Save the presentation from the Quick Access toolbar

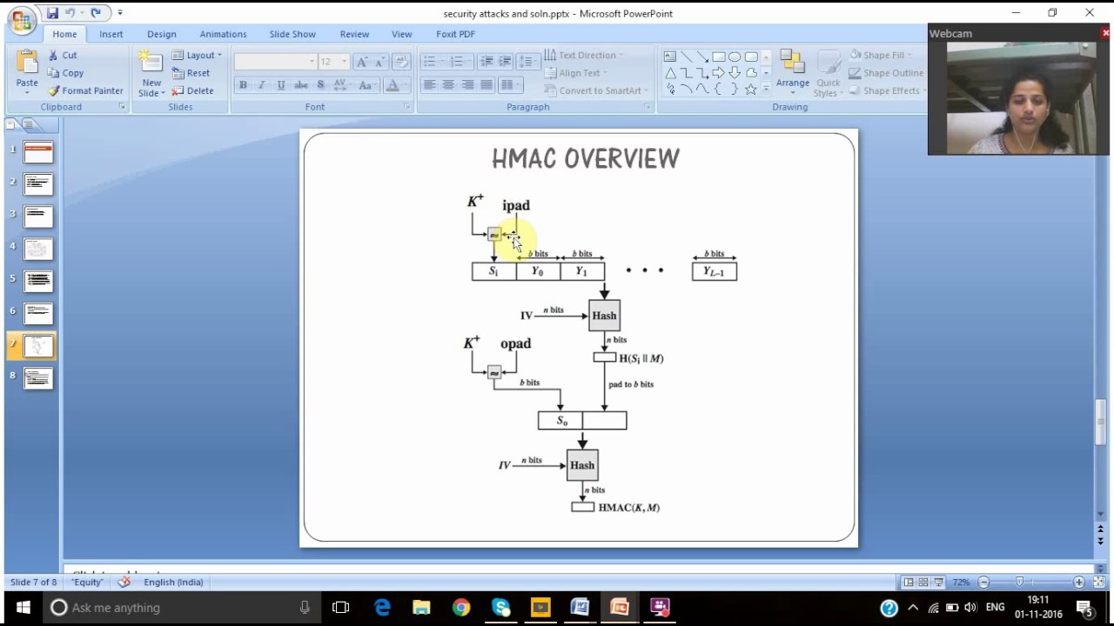tap(52, 13)
